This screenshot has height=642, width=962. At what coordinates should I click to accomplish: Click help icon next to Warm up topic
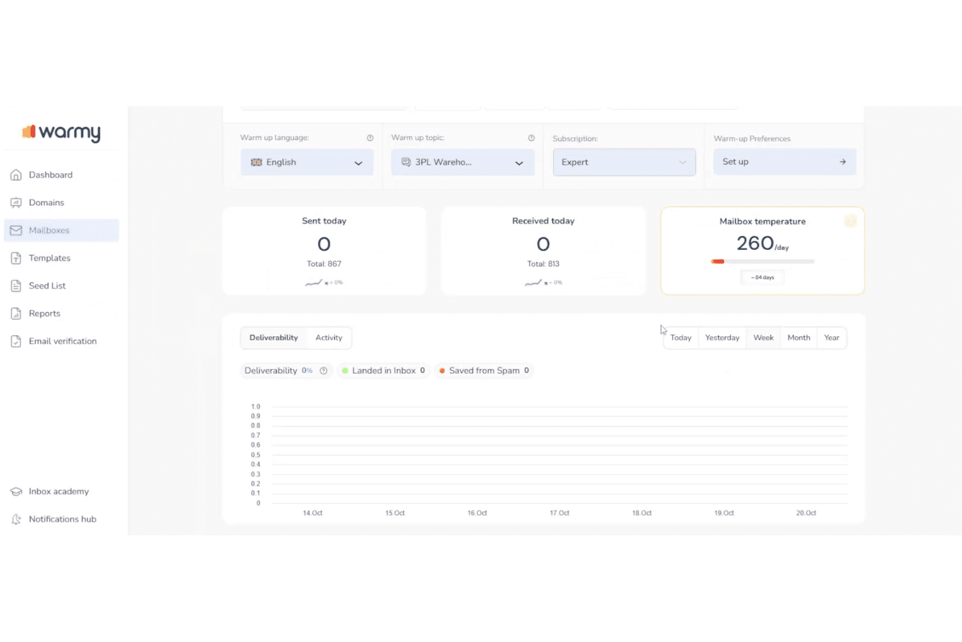pos(531,138)
